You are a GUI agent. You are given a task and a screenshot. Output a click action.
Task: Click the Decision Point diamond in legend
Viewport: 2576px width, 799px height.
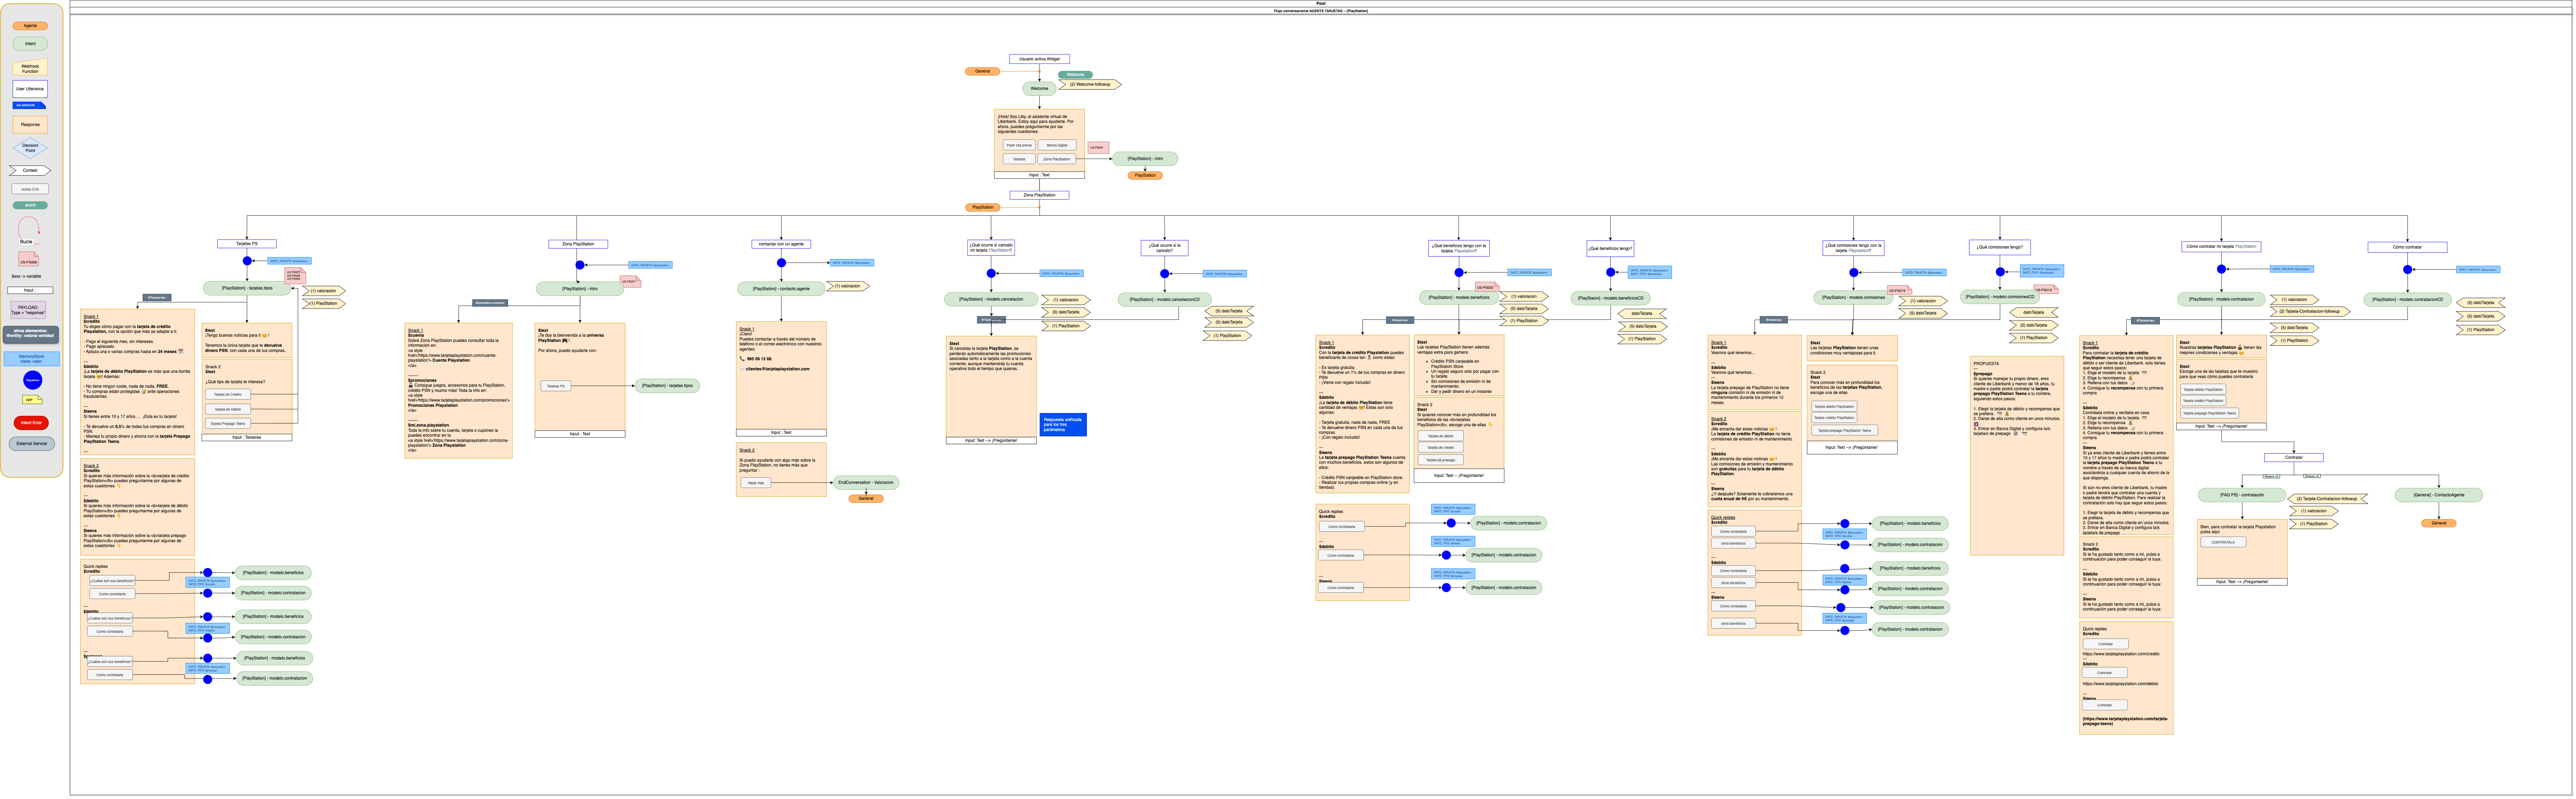click(x=30, y=148)
